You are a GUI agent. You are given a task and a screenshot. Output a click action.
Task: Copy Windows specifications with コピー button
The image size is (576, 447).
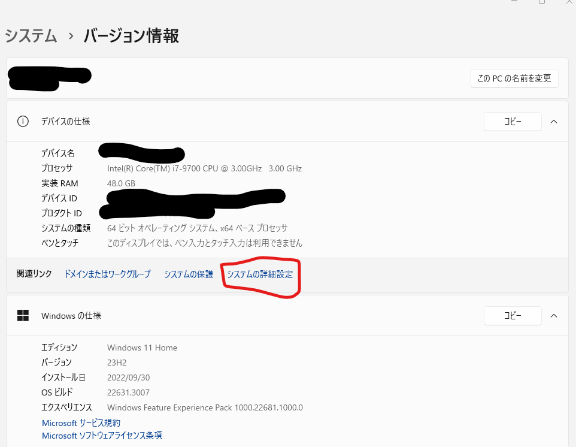point(513,315)
